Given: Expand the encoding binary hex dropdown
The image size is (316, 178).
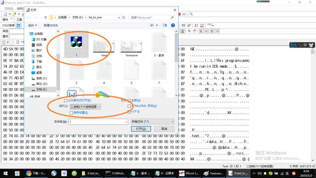Looking at the screenshot, I should (99, 107).
